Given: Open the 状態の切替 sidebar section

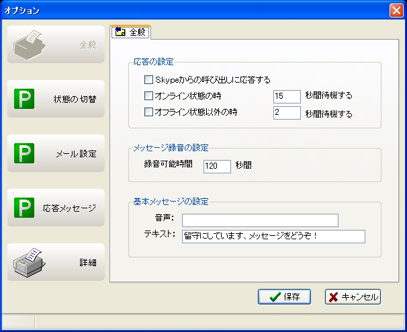Looking at the screenshot, I should (x=56, y=99).
